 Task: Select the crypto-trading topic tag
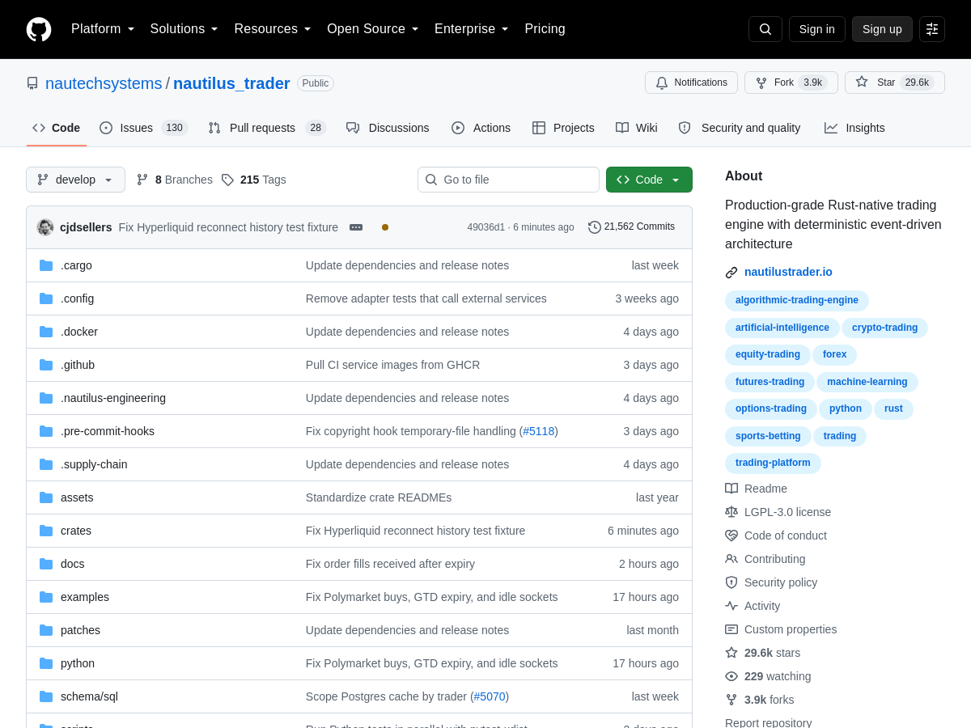click(884, 328)
